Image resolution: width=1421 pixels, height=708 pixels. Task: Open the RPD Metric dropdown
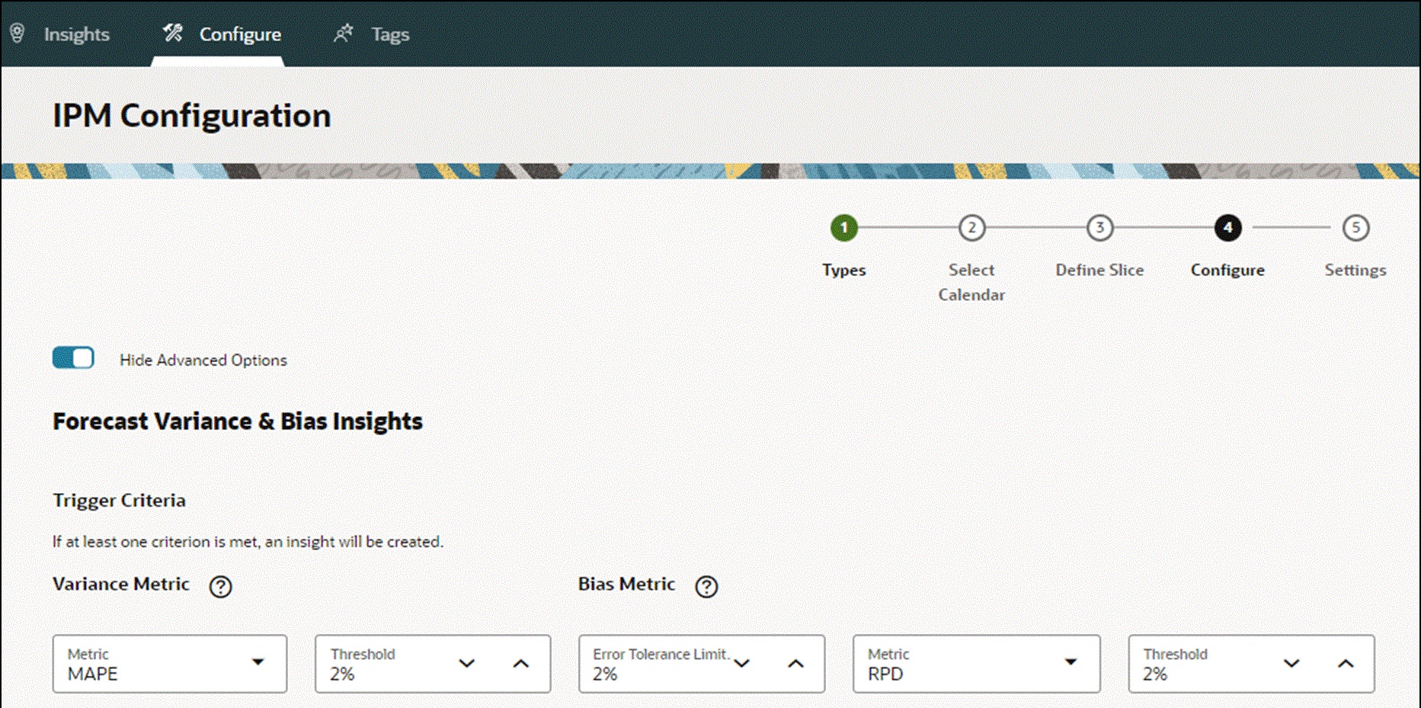coord(1071,663)
